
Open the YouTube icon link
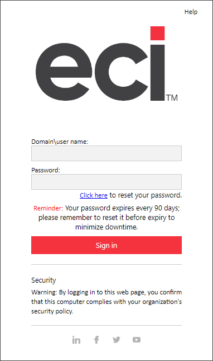click(x=137, y=340)
